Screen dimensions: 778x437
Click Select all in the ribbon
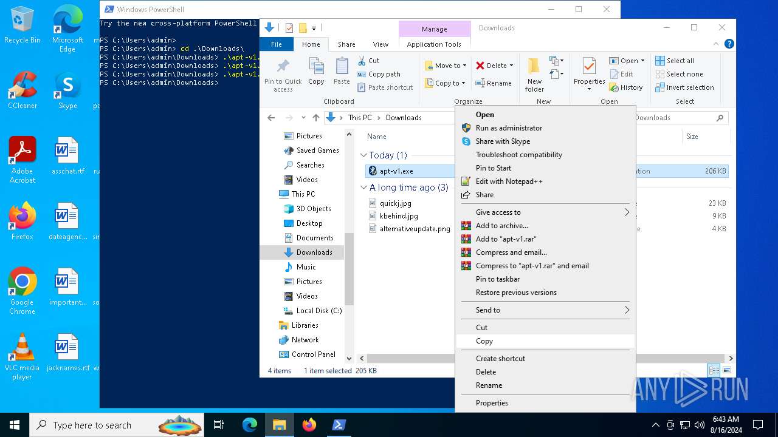(675, 61)
